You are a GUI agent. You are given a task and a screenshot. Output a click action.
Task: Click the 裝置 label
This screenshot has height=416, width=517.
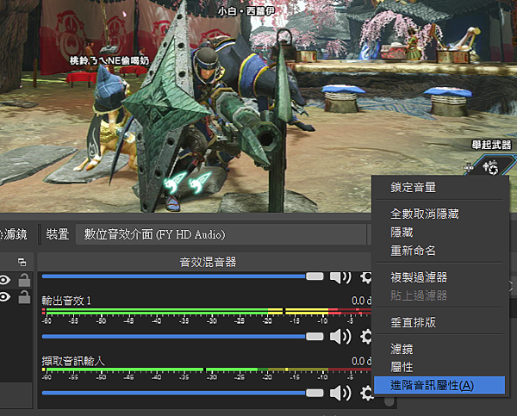58,234
